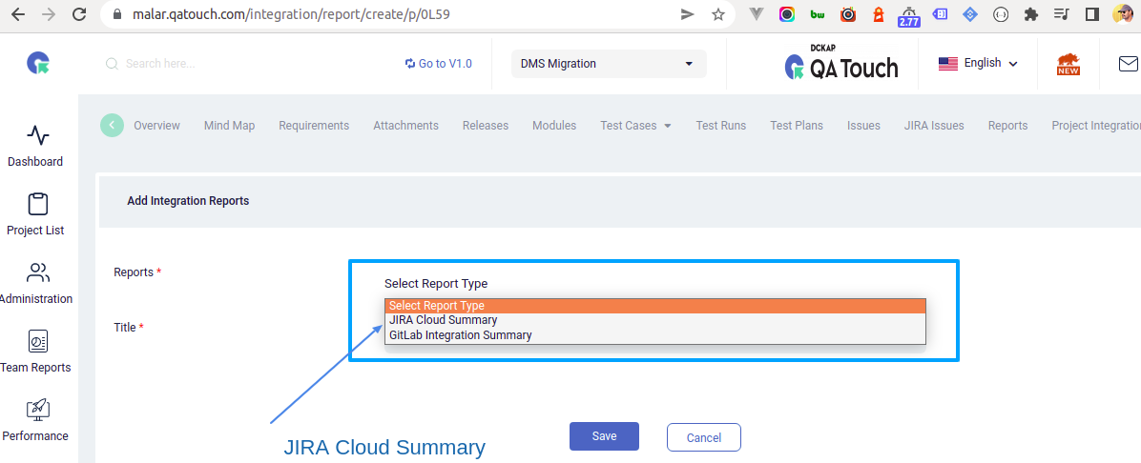Open the Project Integration tab

click(1096, 126)
